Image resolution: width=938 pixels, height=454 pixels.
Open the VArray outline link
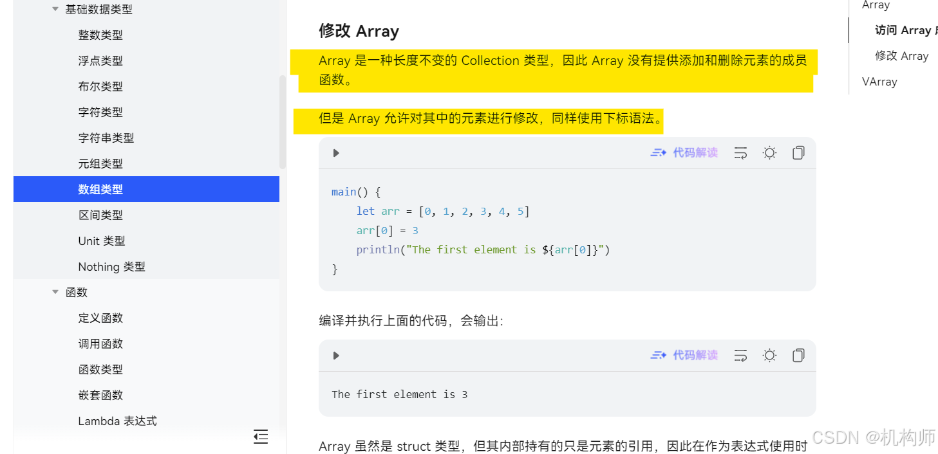tap(879, 81)
